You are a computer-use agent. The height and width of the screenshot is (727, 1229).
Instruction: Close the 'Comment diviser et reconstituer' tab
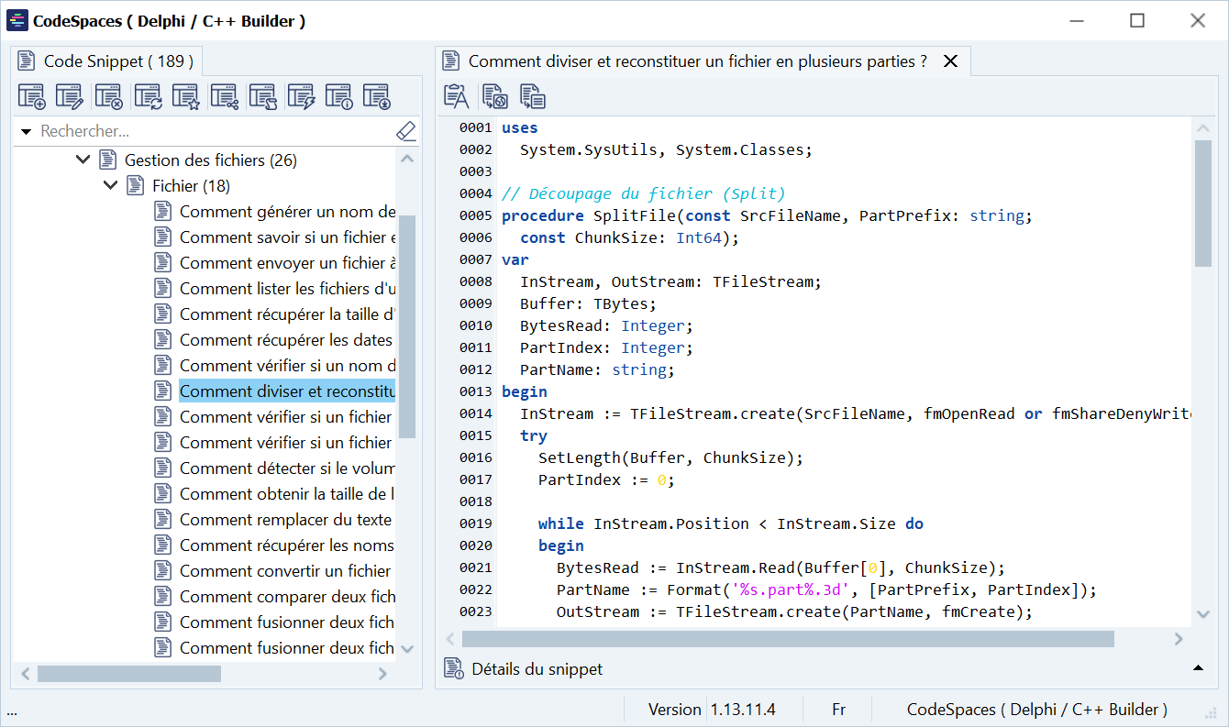[951, 61]
